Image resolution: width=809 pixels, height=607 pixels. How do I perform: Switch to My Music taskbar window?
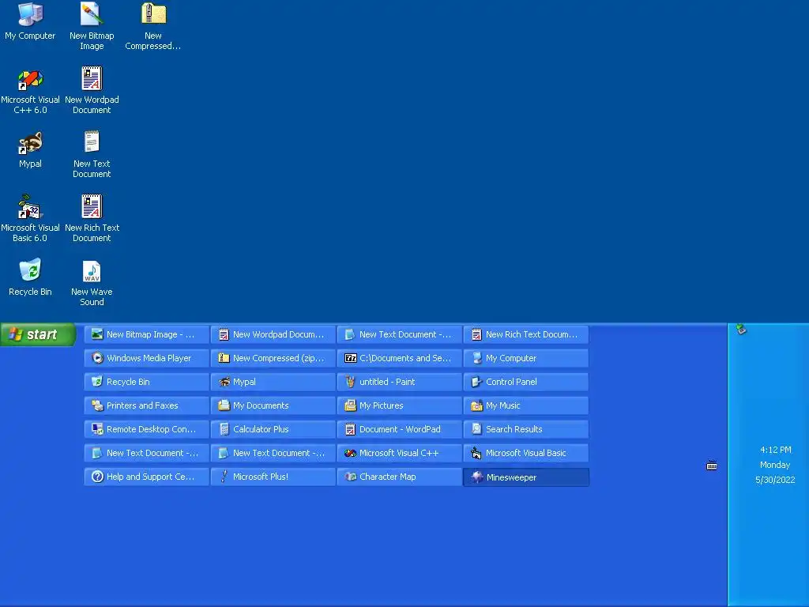click(x=526, y=405)
